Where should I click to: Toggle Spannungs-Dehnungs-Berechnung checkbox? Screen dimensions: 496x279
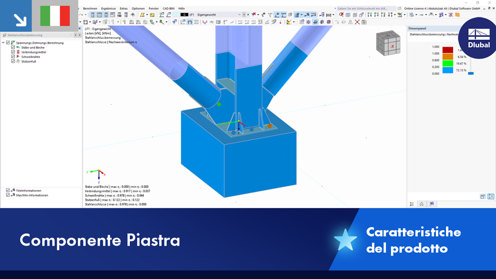(x=8, y=43)
